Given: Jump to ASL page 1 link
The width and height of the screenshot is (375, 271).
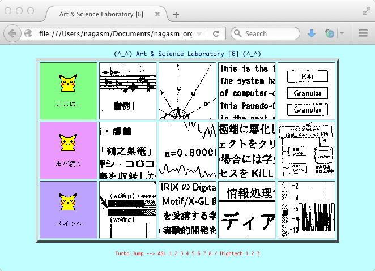Looking at the screenshot, I should pos(171,253).
